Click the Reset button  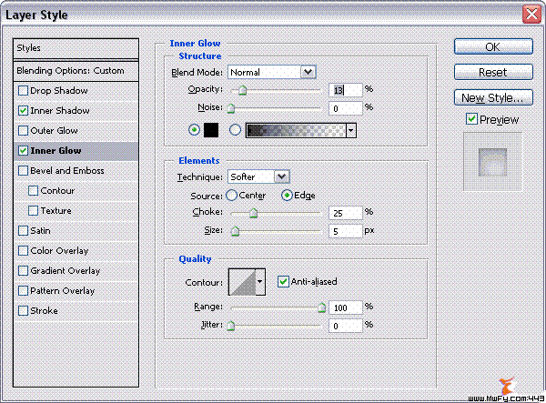493,72
